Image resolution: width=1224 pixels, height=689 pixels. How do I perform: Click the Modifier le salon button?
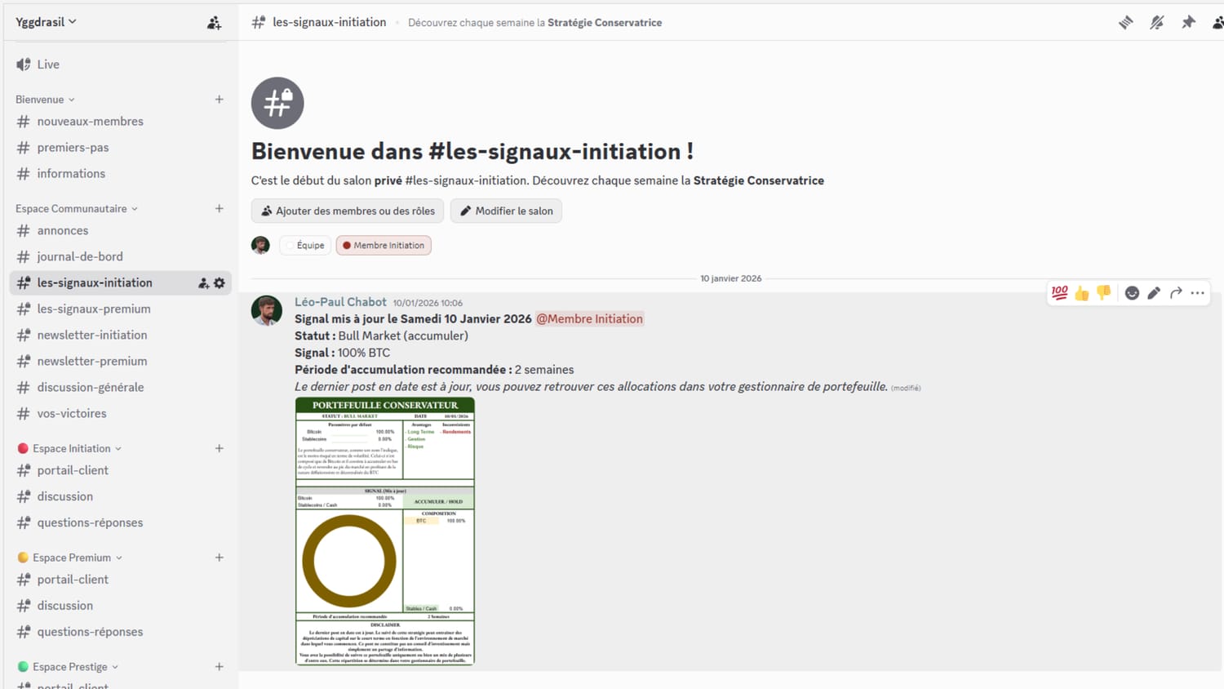tap(506, 211)
